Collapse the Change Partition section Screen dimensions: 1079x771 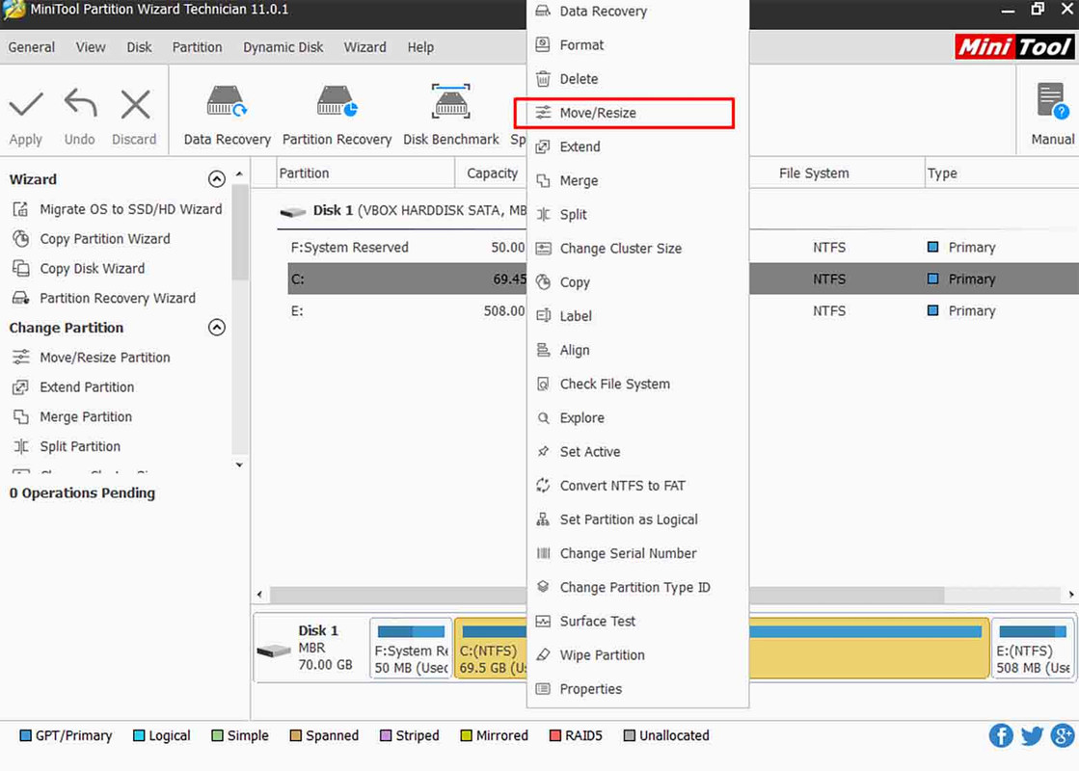pyautogui.click(x=217, y=328)
